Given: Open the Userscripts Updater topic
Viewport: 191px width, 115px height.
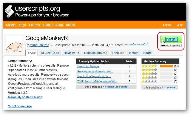Looking at the screenshot, I should coord(88,67).
